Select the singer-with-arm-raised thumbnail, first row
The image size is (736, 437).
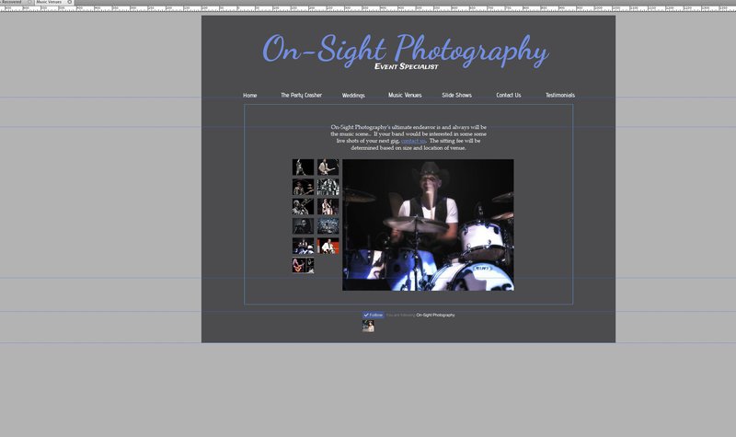coord(304,167)
